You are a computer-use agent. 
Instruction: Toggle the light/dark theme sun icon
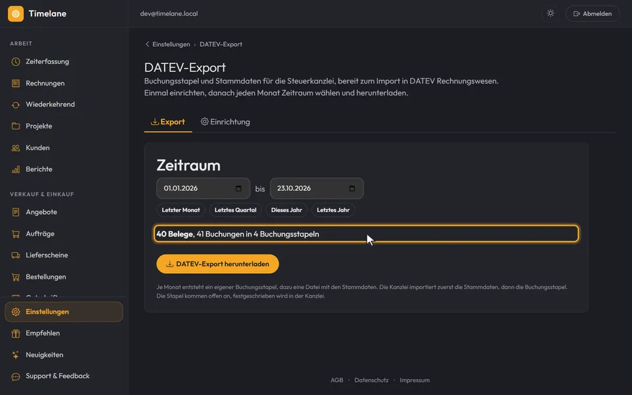pos(550,13)
